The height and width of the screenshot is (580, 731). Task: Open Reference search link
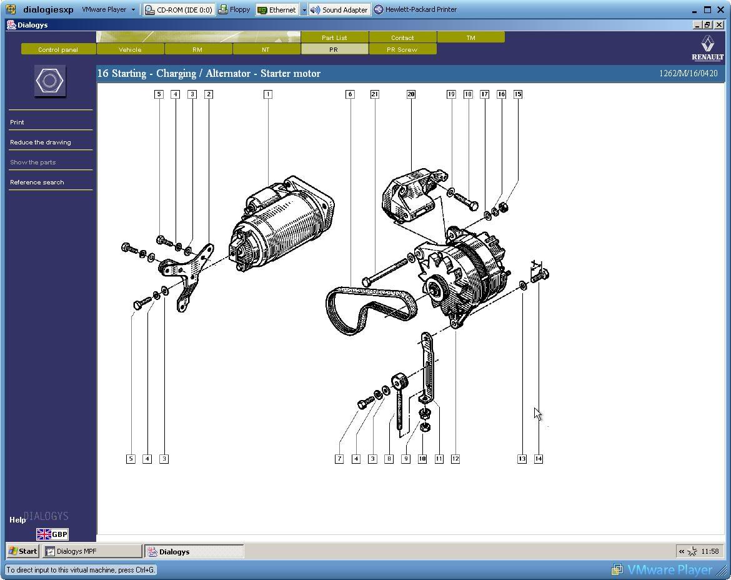pyautogui.click(x=37, y=182)
